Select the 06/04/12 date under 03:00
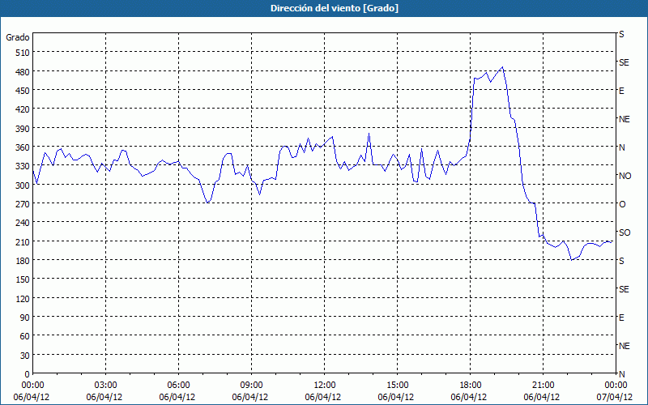 tap(106, 397)
